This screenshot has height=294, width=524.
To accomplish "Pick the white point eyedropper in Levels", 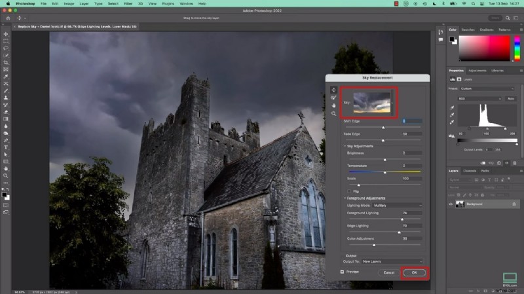I will [x=452, y=122].
